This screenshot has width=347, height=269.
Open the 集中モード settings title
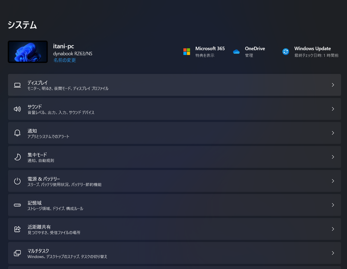tap(37, 155)
